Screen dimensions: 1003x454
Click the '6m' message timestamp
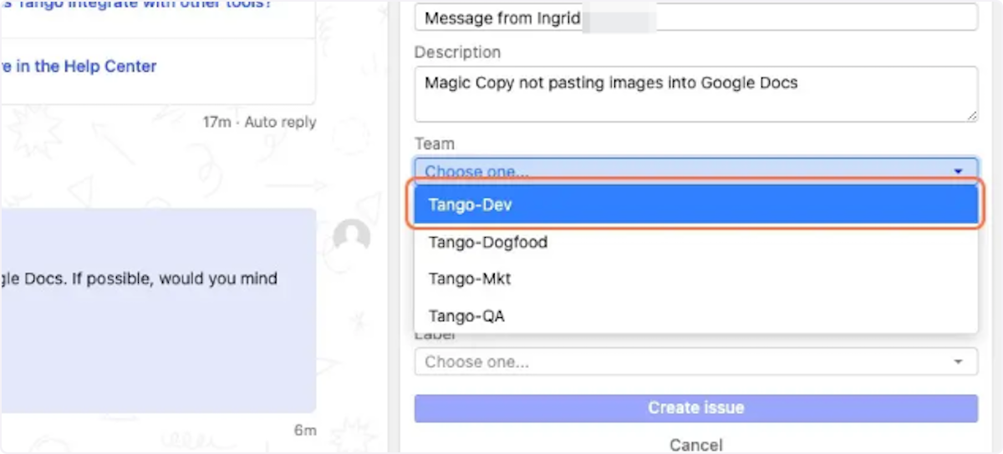[x=305, y=431]
